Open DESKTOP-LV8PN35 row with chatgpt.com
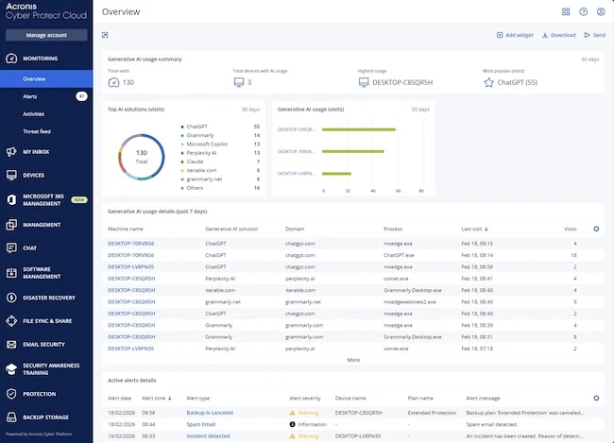The image size is (614, 443). [353, 266]
